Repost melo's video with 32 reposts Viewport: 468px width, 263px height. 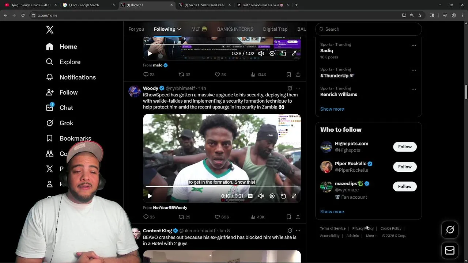(x=184, y=75)
